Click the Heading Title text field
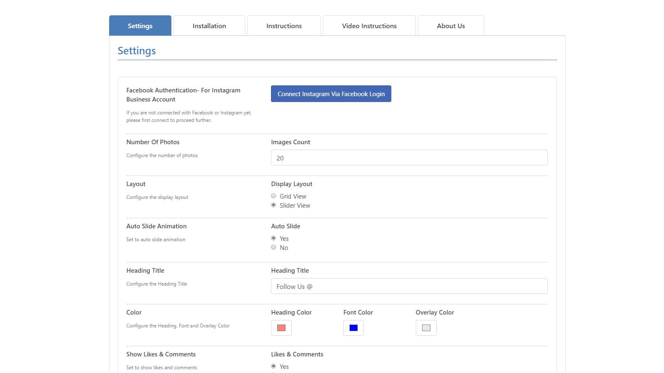The height and width of the screenshot is (373, 664). point(409,286)
